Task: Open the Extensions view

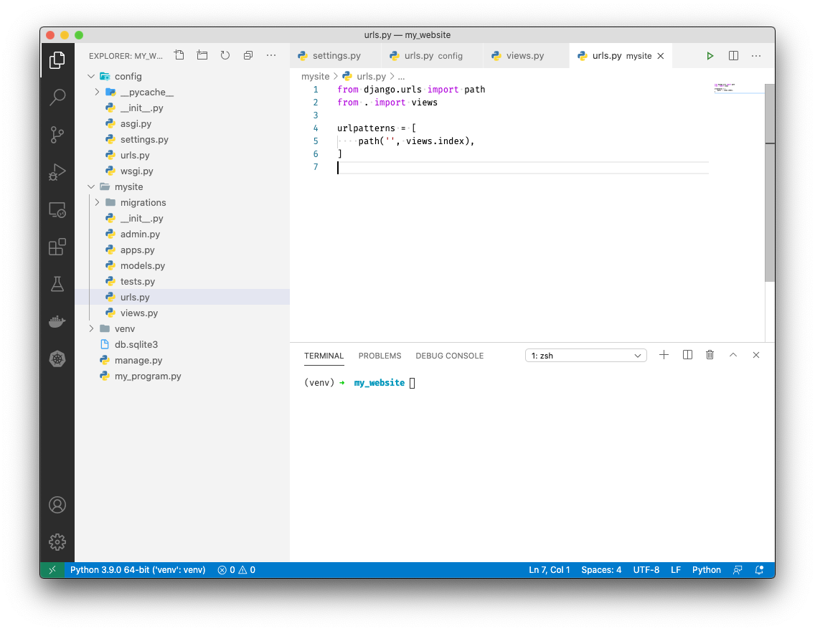Action: pos(57,247)
